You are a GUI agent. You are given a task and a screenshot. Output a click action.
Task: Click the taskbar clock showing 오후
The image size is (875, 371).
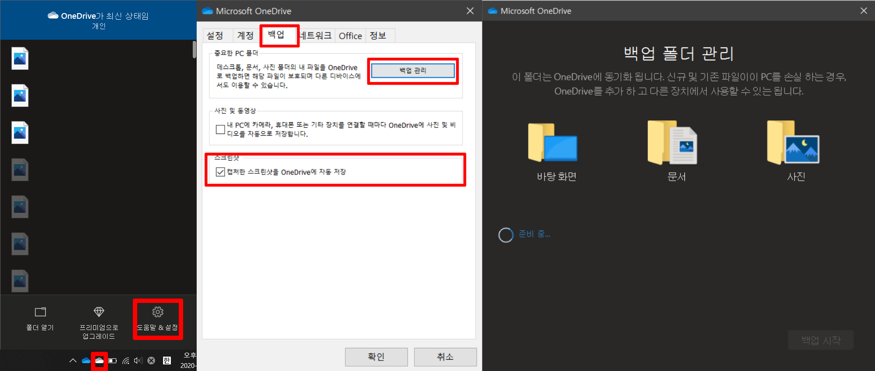coord(188,361)
